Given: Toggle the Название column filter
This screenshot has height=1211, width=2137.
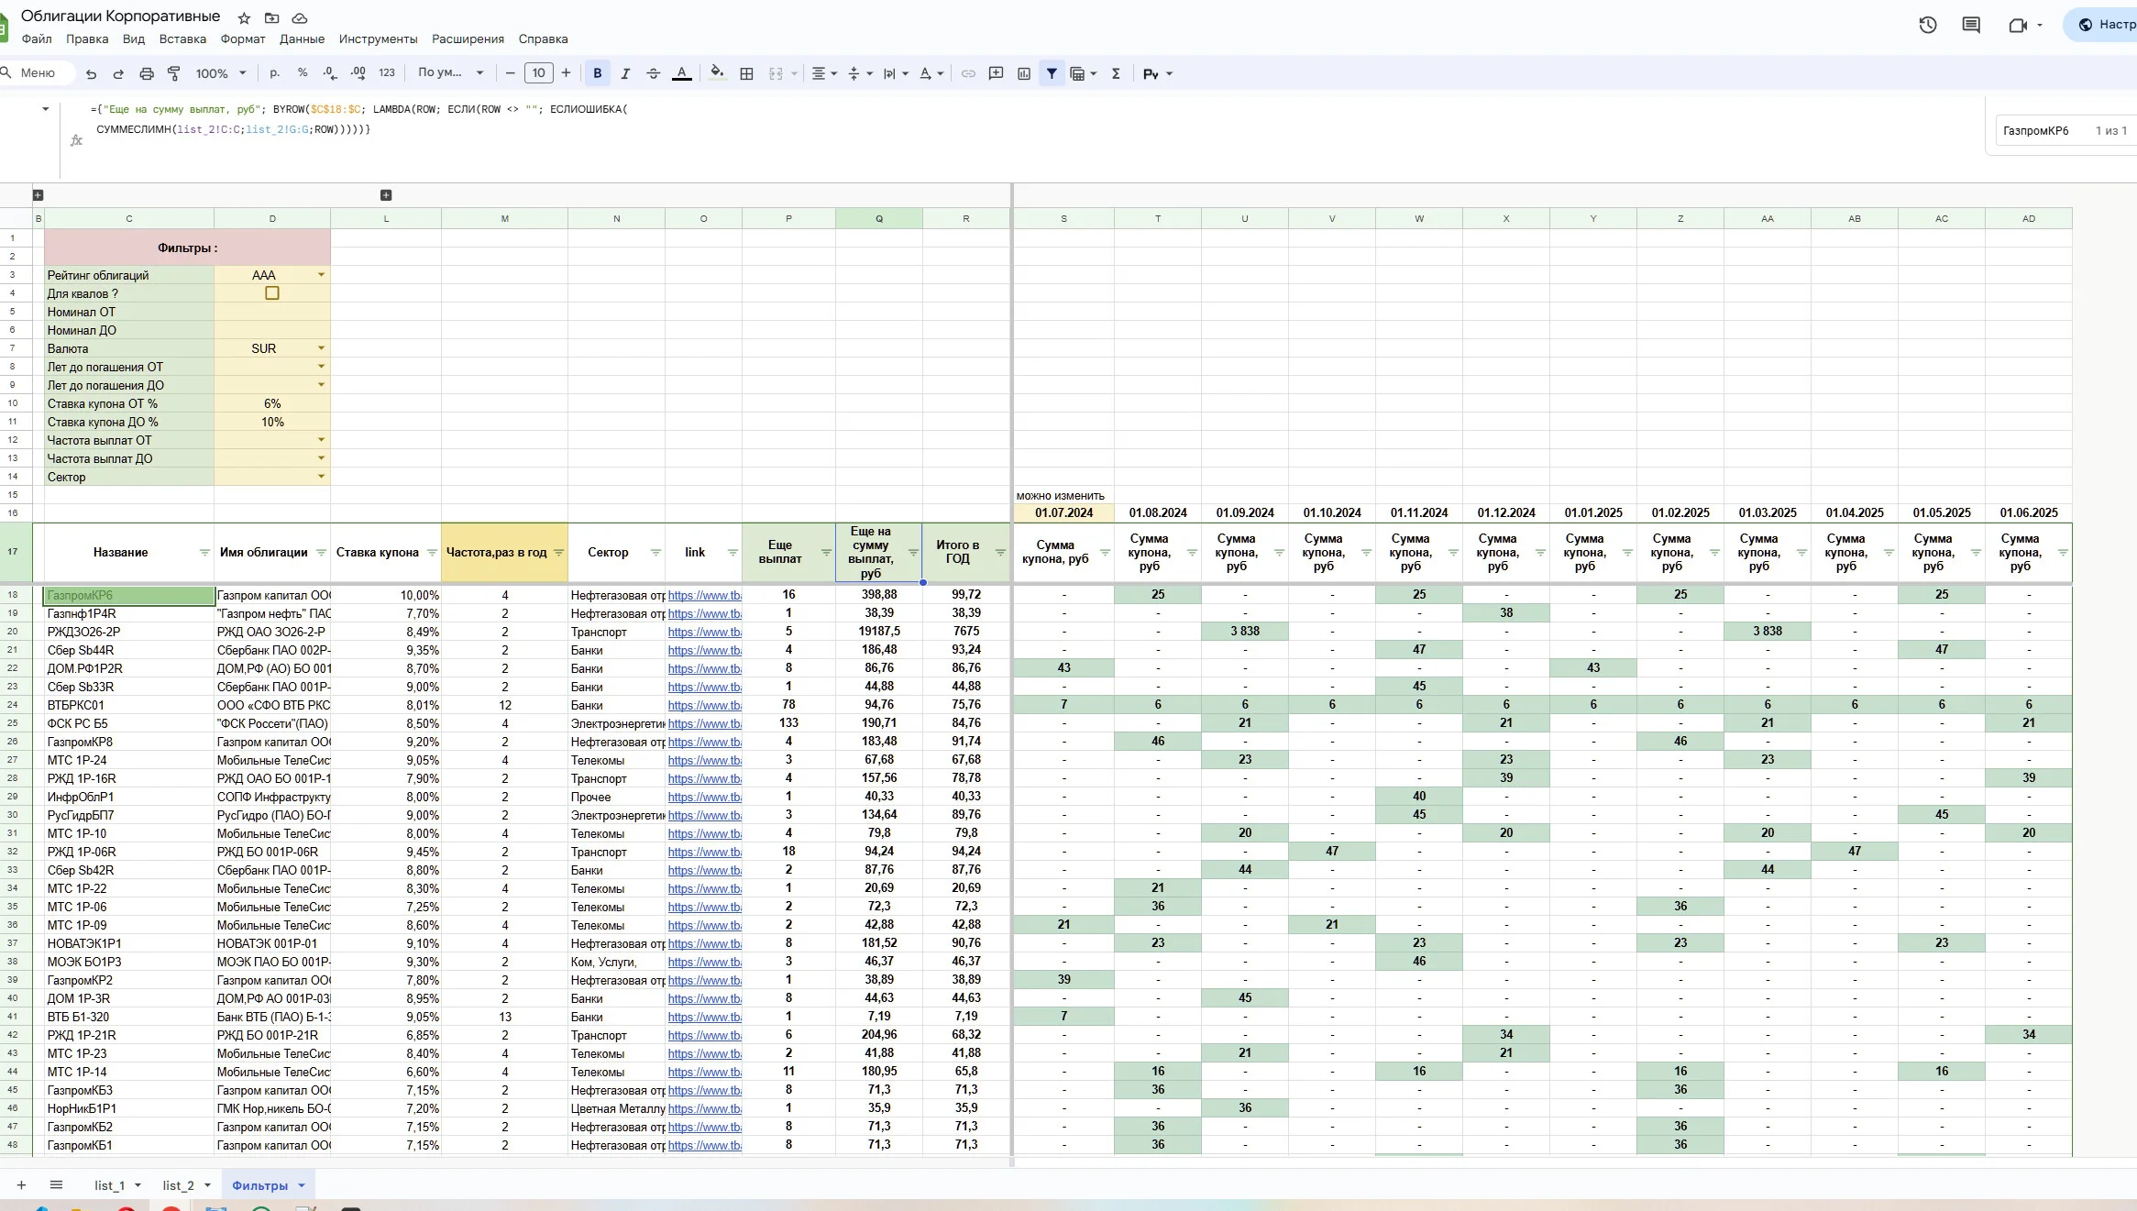Looking at the screenshot, I should click(204, 553).
